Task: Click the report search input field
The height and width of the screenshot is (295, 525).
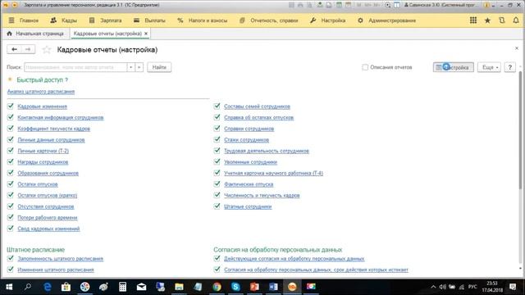Action: coord(75,67)
